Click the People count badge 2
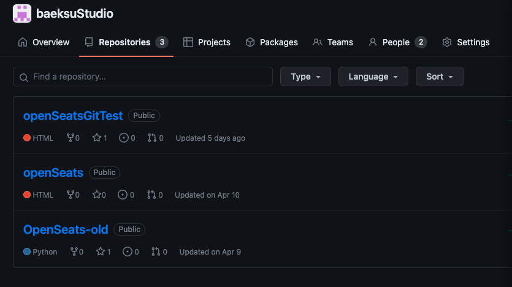512x287 pixels. [x=421, y=42]
